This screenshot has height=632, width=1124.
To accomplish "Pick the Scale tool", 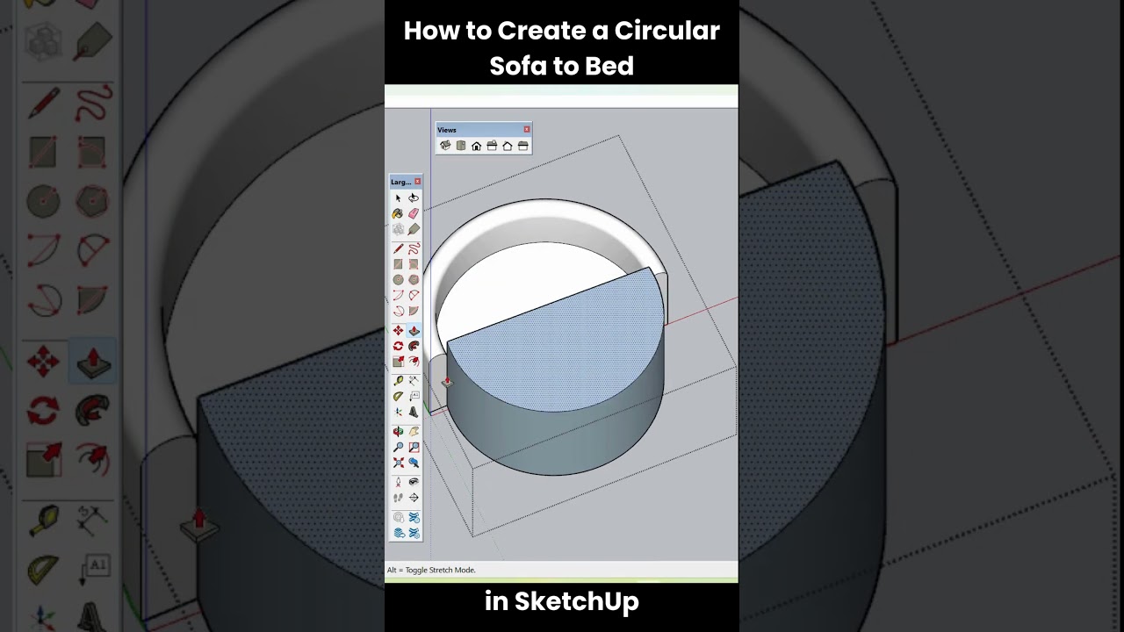I will point(398,361).
